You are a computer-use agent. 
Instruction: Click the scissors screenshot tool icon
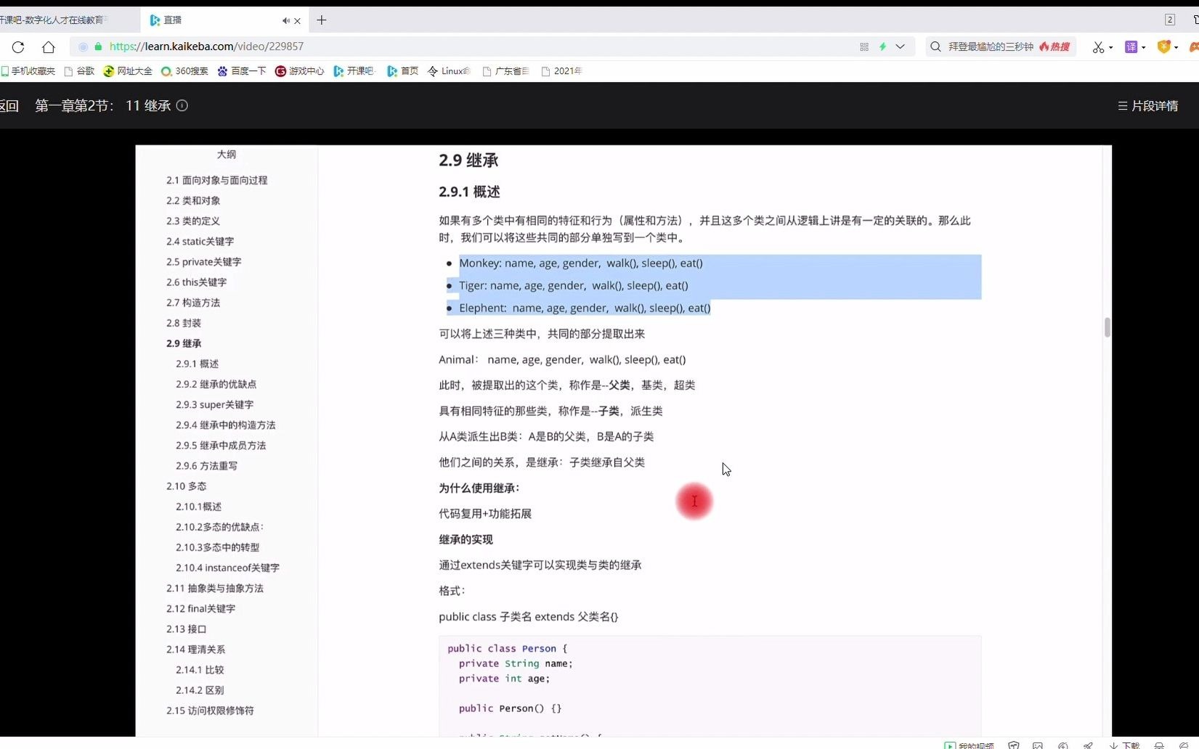click(1098, 47)
